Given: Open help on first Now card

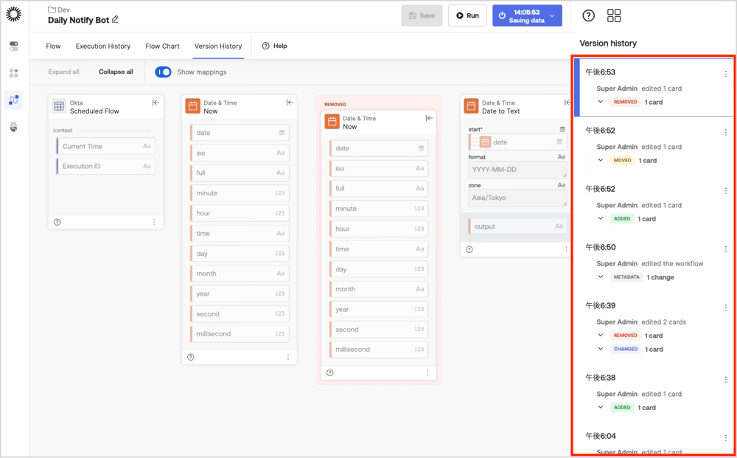Looking at the screenshot, I should (190, 358).
